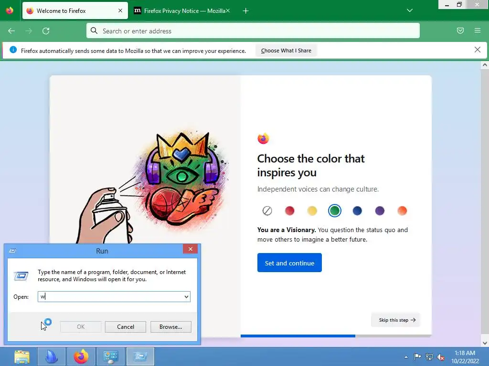Viewport: 489px width, 366px height.
Task: Pick the blue colorway swatch
Action: (357, 211)
